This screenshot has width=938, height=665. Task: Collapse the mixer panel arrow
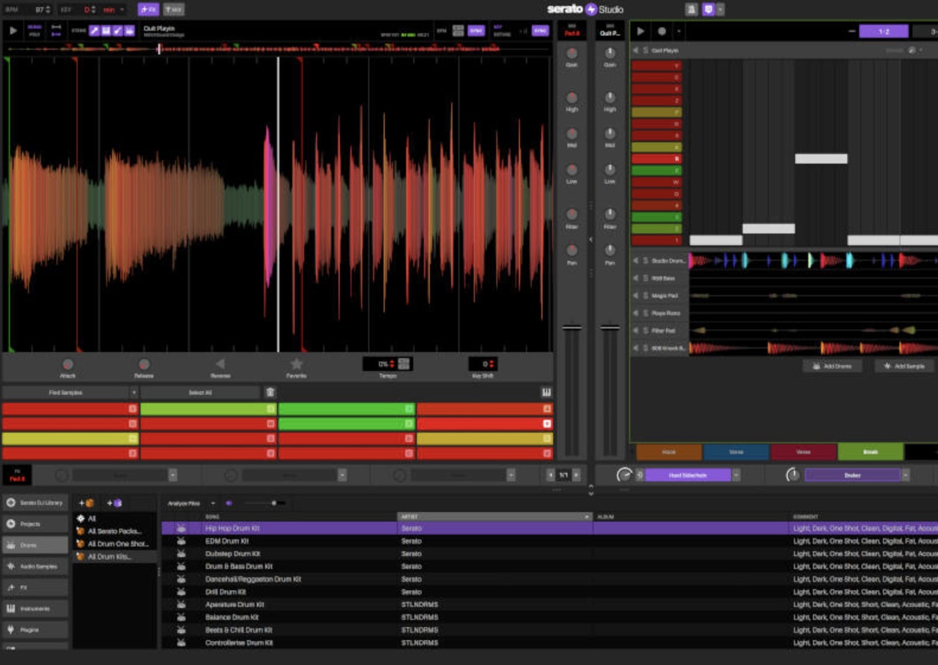point(591,239)
